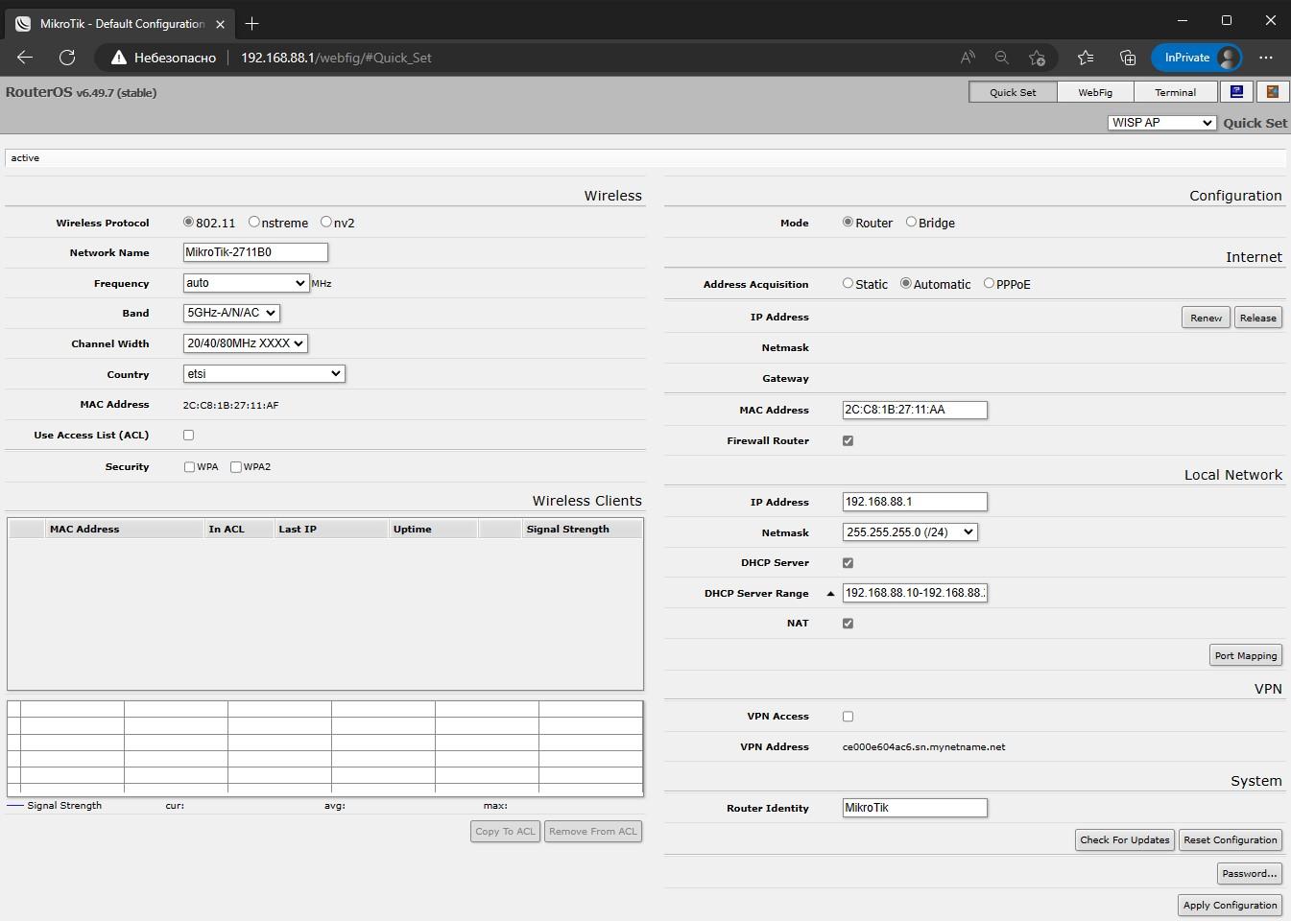Open the Netmask dropdown
This screenshot has width=1291, height=921.
click(x=910, y=531)
